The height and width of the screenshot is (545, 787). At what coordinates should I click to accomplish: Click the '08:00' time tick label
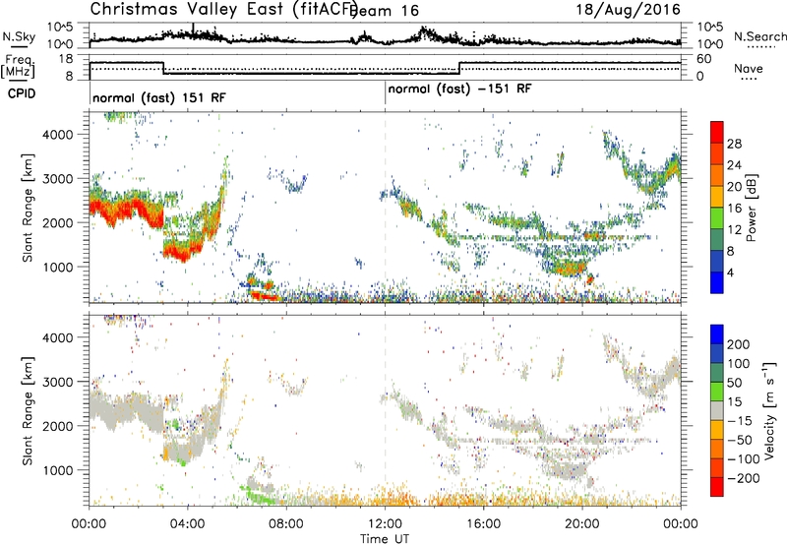point(286,524)
